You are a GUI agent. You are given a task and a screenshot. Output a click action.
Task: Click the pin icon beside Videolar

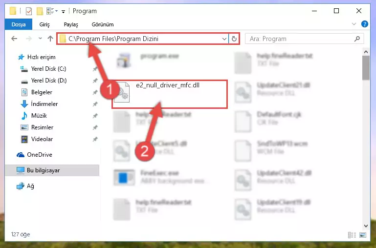coord(95,139)
